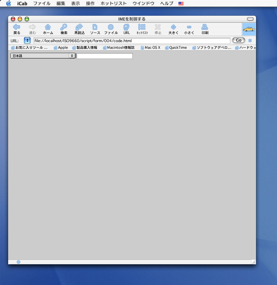This screenshot has width=277, height=285.
Task: Open the Apple bookmark folder
Action: 61,47
